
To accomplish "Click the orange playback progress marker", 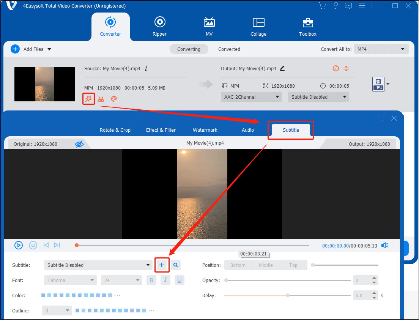I will 77,245.
